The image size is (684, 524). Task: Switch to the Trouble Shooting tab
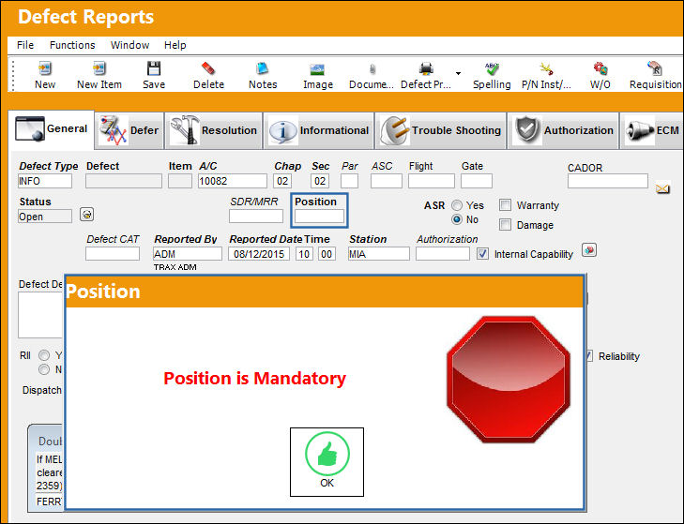(441, 130)
